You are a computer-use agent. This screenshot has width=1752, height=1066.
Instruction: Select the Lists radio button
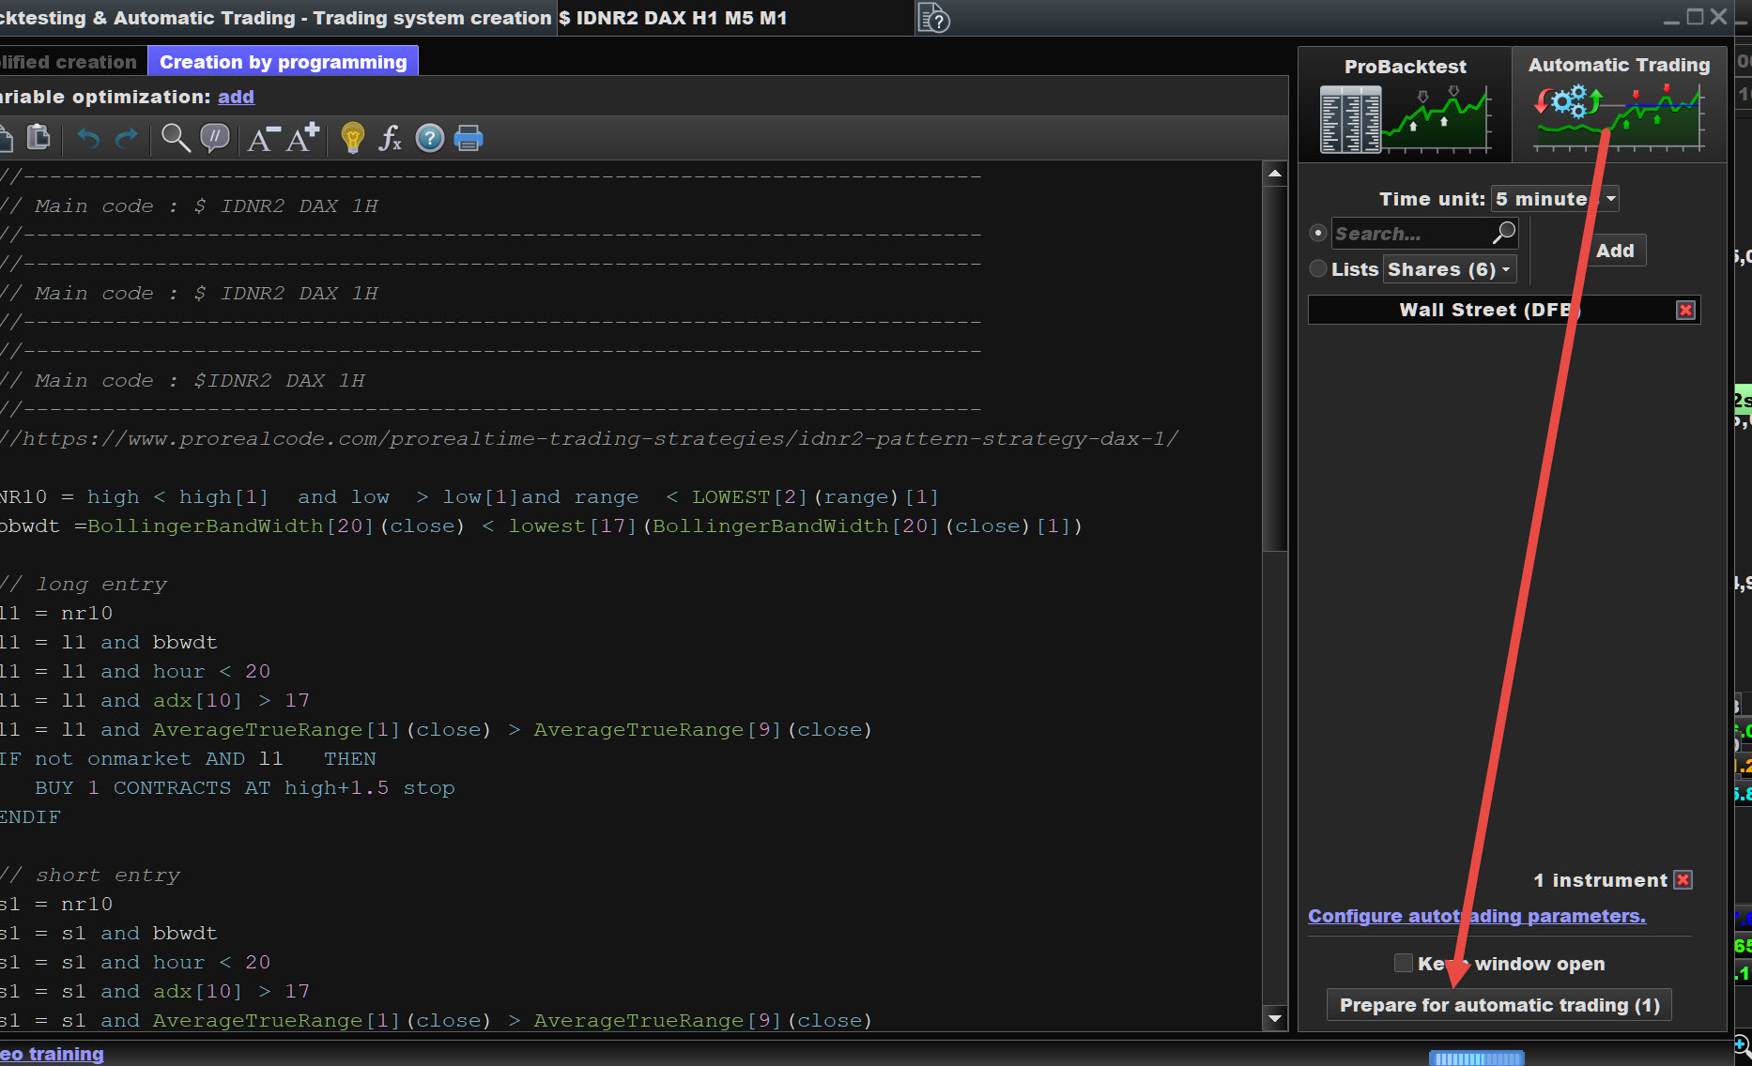pyautogui.click(x=1318, y=269)
